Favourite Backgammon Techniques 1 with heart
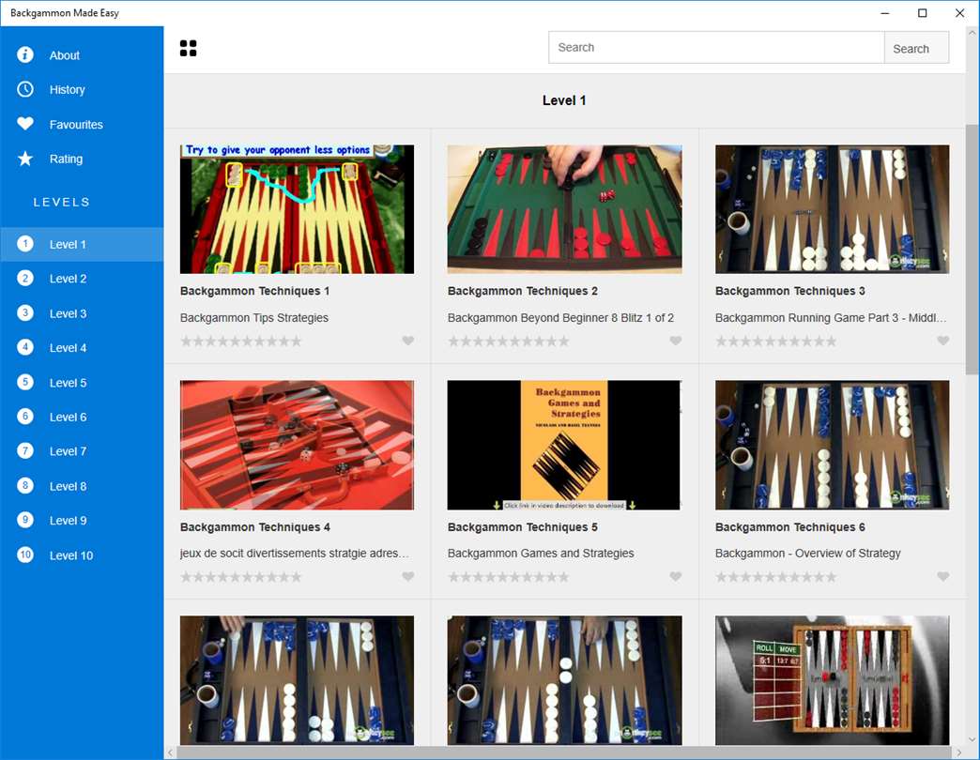Image resolution: width=980 pixels, height=760 pixels. (407, 341)
